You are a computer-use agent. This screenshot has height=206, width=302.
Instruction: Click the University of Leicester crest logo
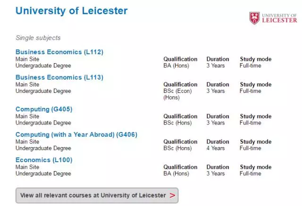click(254, 18)
